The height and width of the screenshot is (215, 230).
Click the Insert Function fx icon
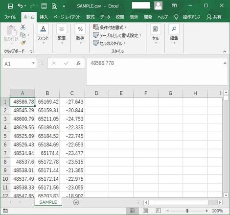tap(78, 63)
